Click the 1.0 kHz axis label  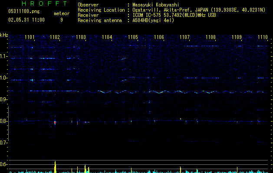[4, 78]
